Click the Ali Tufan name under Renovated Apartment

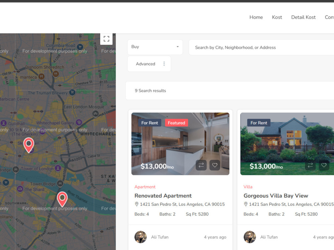(160, 237)
